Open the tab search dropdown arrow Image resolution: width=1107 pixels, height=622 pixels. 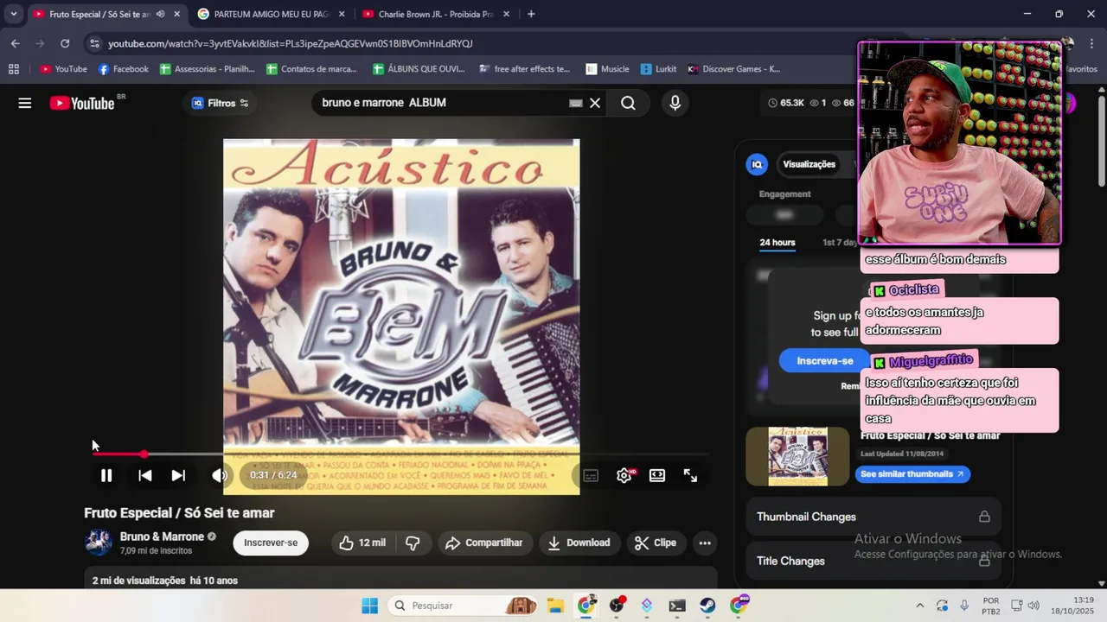click(x=13, y=14)
